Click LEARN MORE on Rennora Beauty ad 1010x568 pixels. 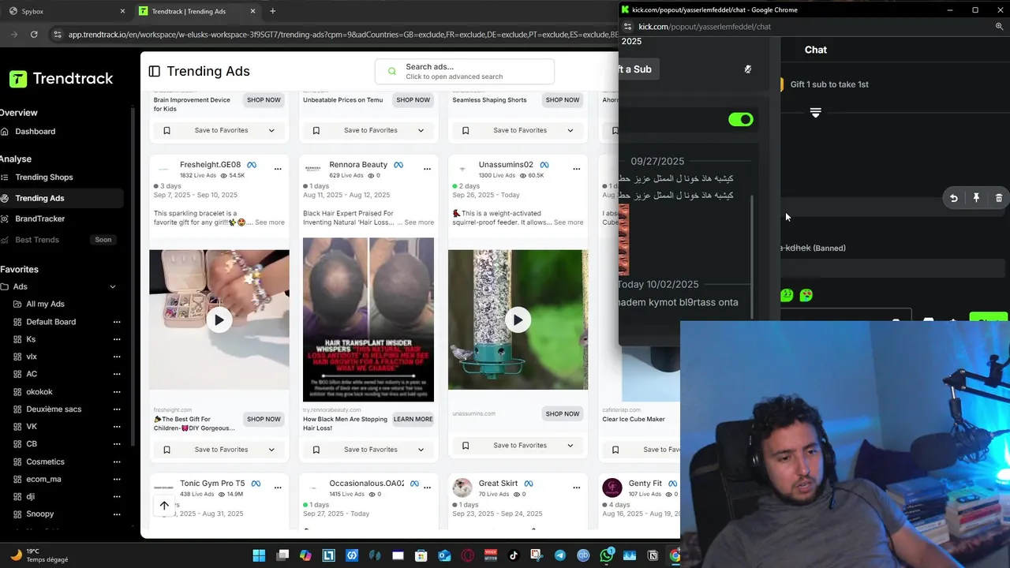point(413,419)
